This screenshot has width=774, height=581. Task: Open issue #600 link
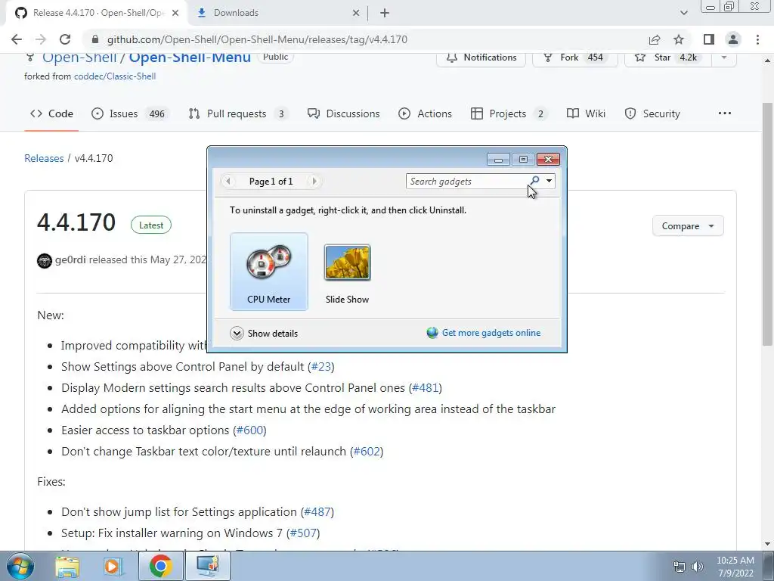249,430
